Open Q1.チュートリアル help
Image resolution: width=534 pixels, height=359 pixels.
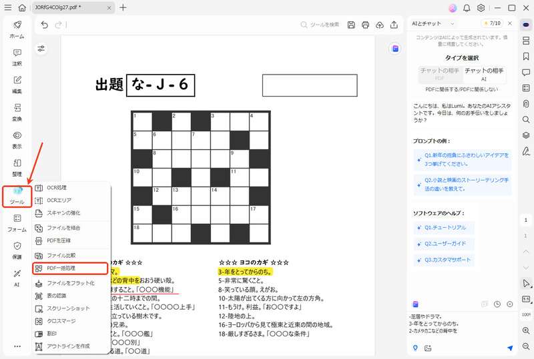click(x=443, y=227)
